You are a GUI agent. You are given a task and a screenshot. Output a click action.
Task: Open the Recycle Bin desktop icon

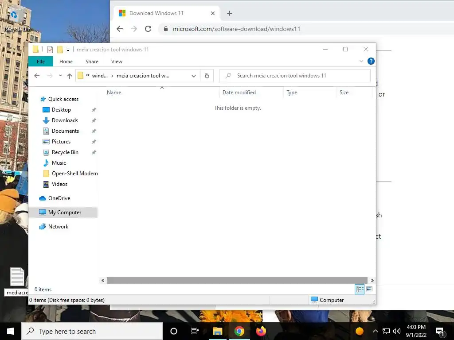17,19
